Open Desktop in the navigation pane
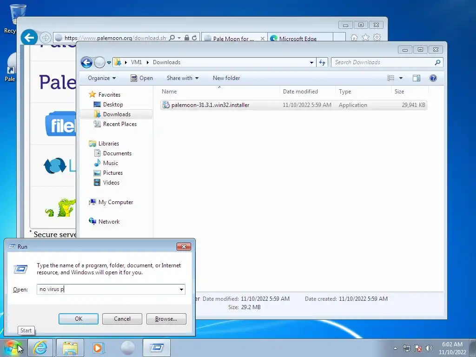This screenshot has height=357, width=476. pos(113,105)
